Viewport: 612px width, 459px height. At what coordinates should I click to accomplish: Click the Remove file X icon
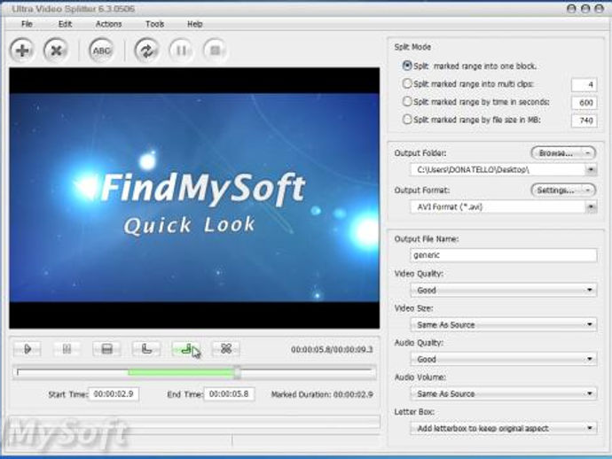[x=56, y=51]
